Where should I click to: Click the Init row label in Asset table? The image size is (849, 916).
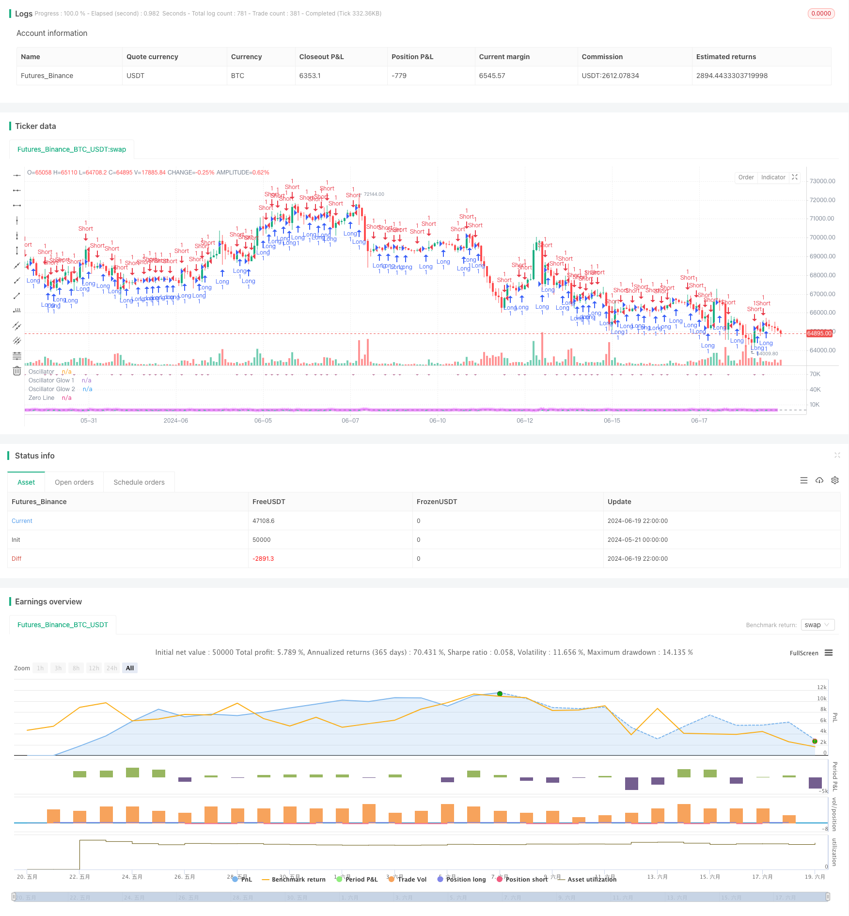(16, 540)
